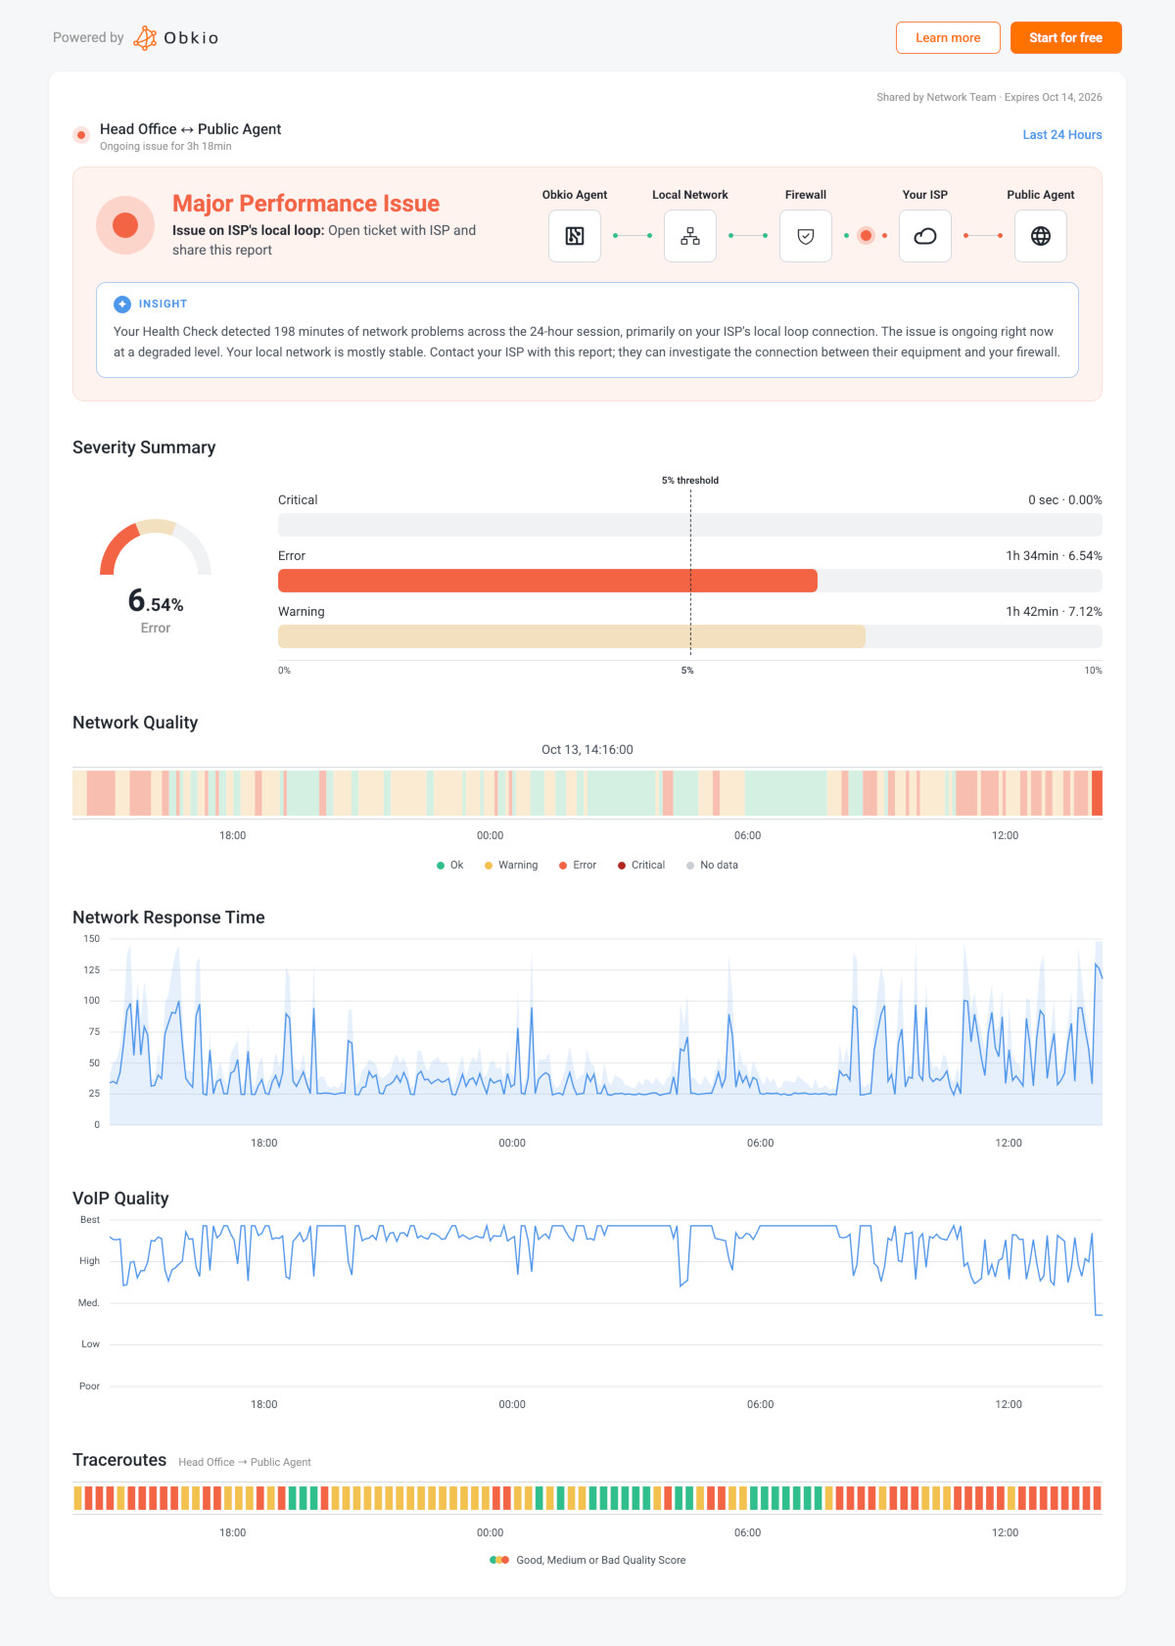
Task: Click the red status dot beside Head Office
Action: [x=81, y=135]
